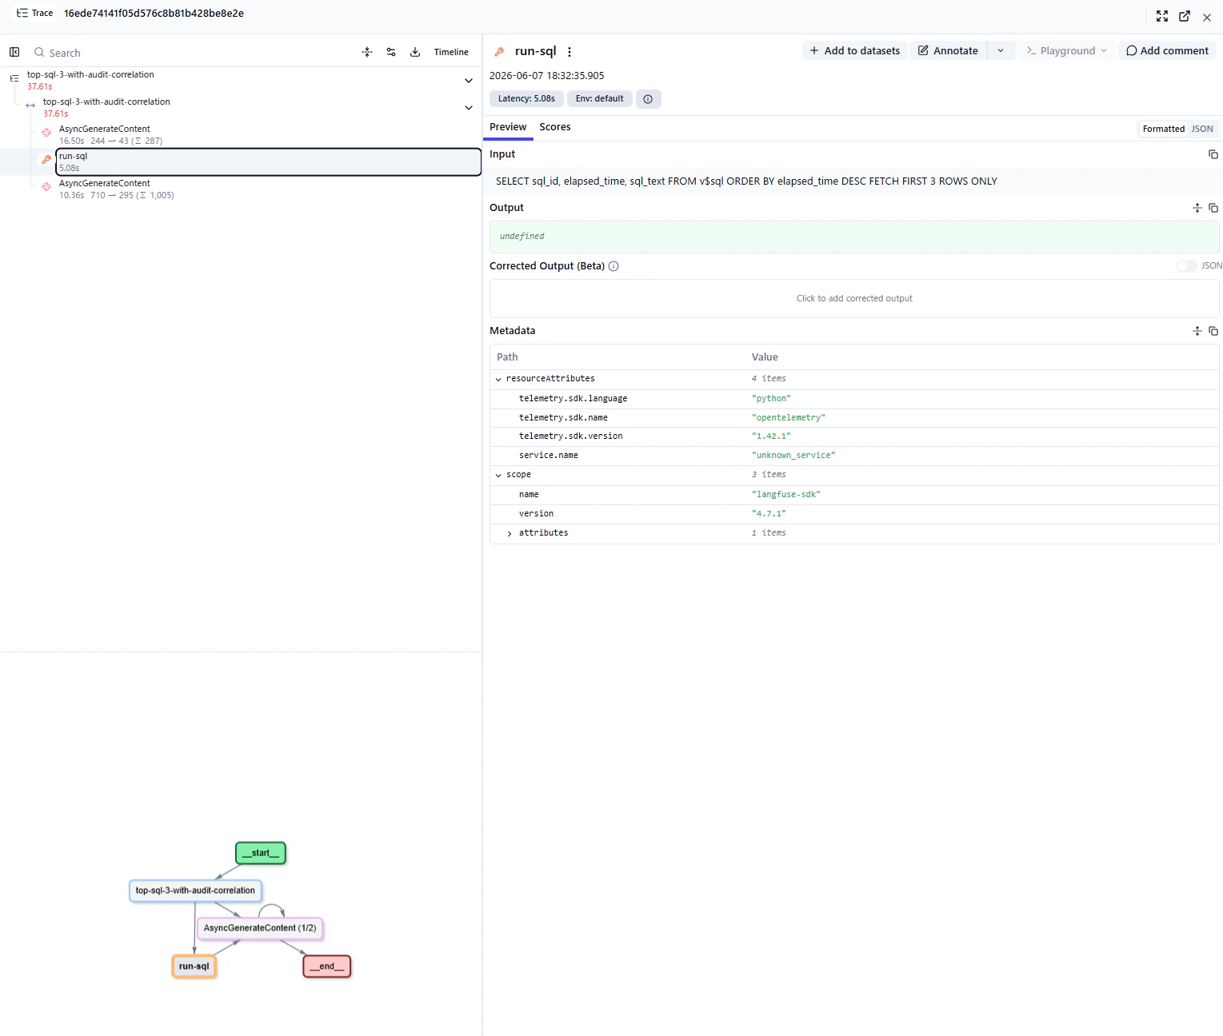
Task: Select the run-sql 5.08s observation row
Action: [268, 161]
